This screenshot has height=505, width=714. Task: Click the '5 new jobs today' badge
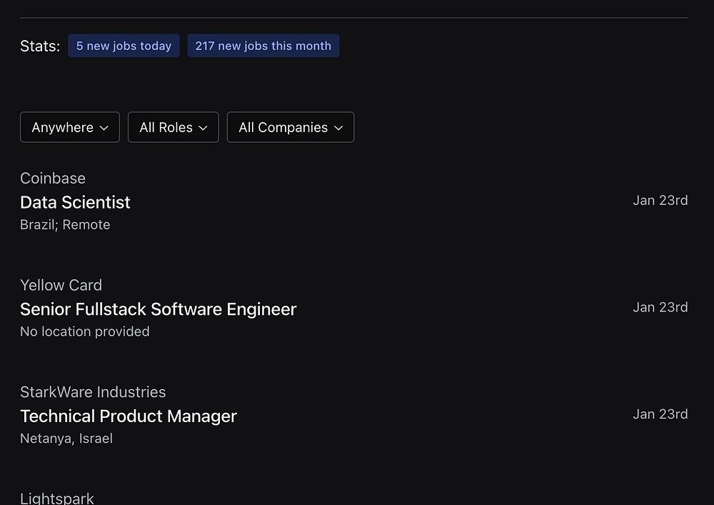click(124, 46)
